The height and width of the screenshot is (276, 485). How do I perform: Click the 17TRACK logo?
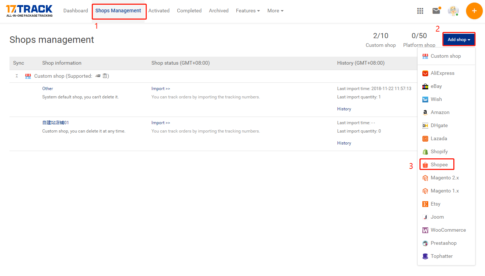tap(29, 11)
